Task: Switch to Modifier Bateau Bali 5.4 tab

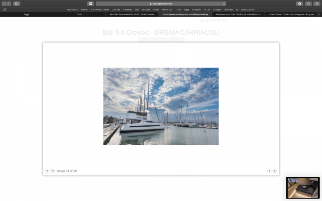Action: (132, 14)
